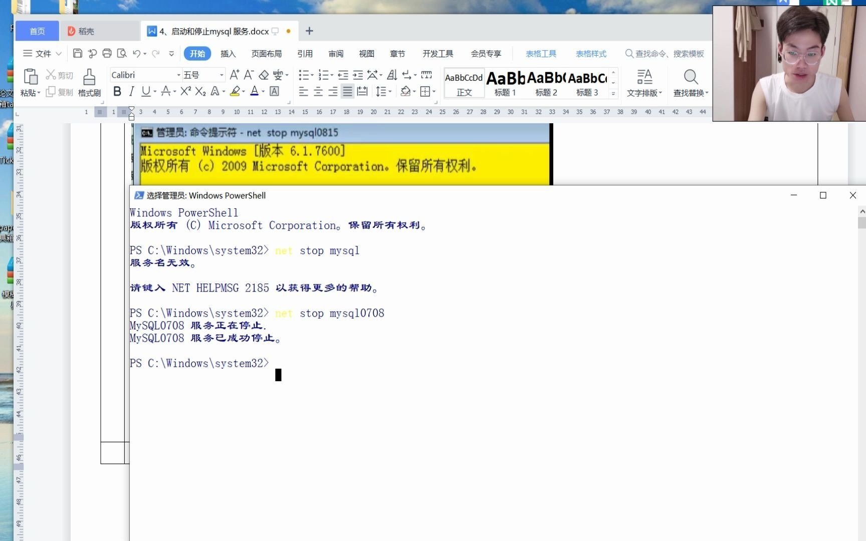This screenshot has width=866, height=541.
Task: Open the 审阅 ribbon tab
Action: (x=336, y=54)
